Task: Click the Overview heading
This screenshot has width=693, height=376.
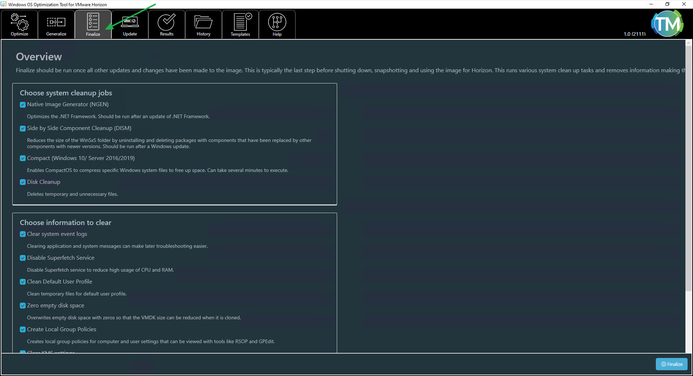Action: point(39,57)
